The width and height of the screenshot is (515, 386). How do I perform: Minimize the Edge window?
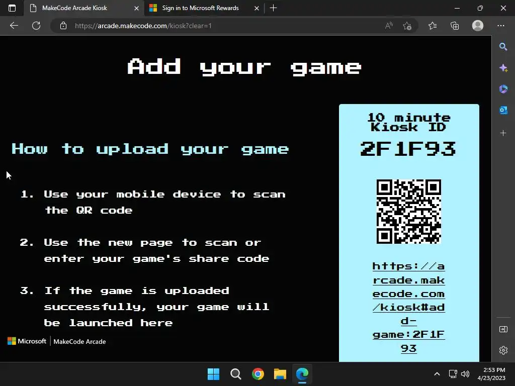click(x=457, y=8)
